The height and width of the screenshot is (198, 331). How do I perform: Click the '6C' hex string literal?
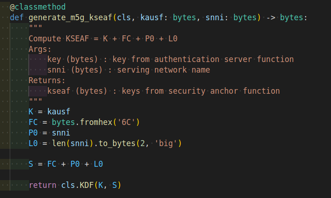(126, 122)
